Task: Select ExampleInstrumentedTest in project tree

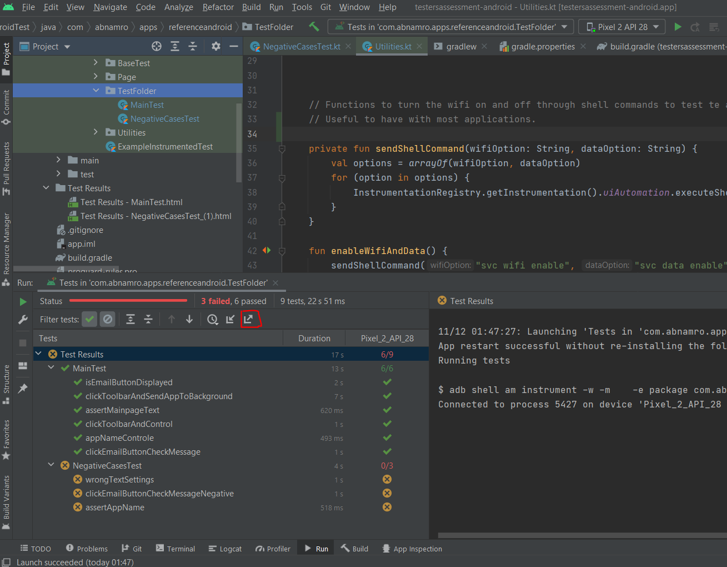Action: [165, 146]
